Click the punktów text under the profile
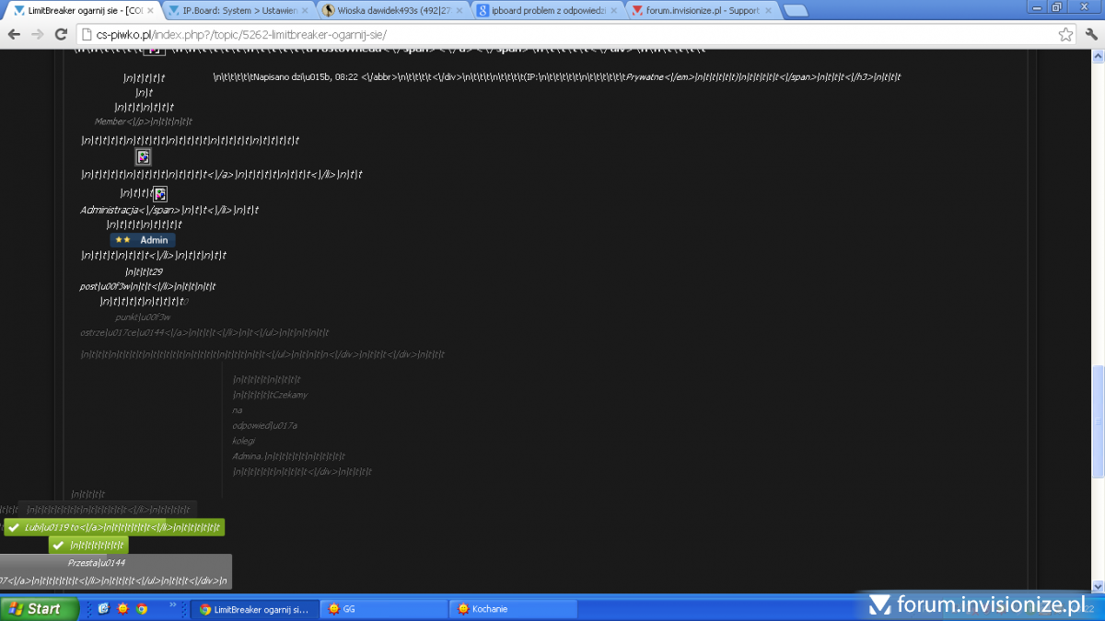The image size is (1105, 621). pos(143,316)
